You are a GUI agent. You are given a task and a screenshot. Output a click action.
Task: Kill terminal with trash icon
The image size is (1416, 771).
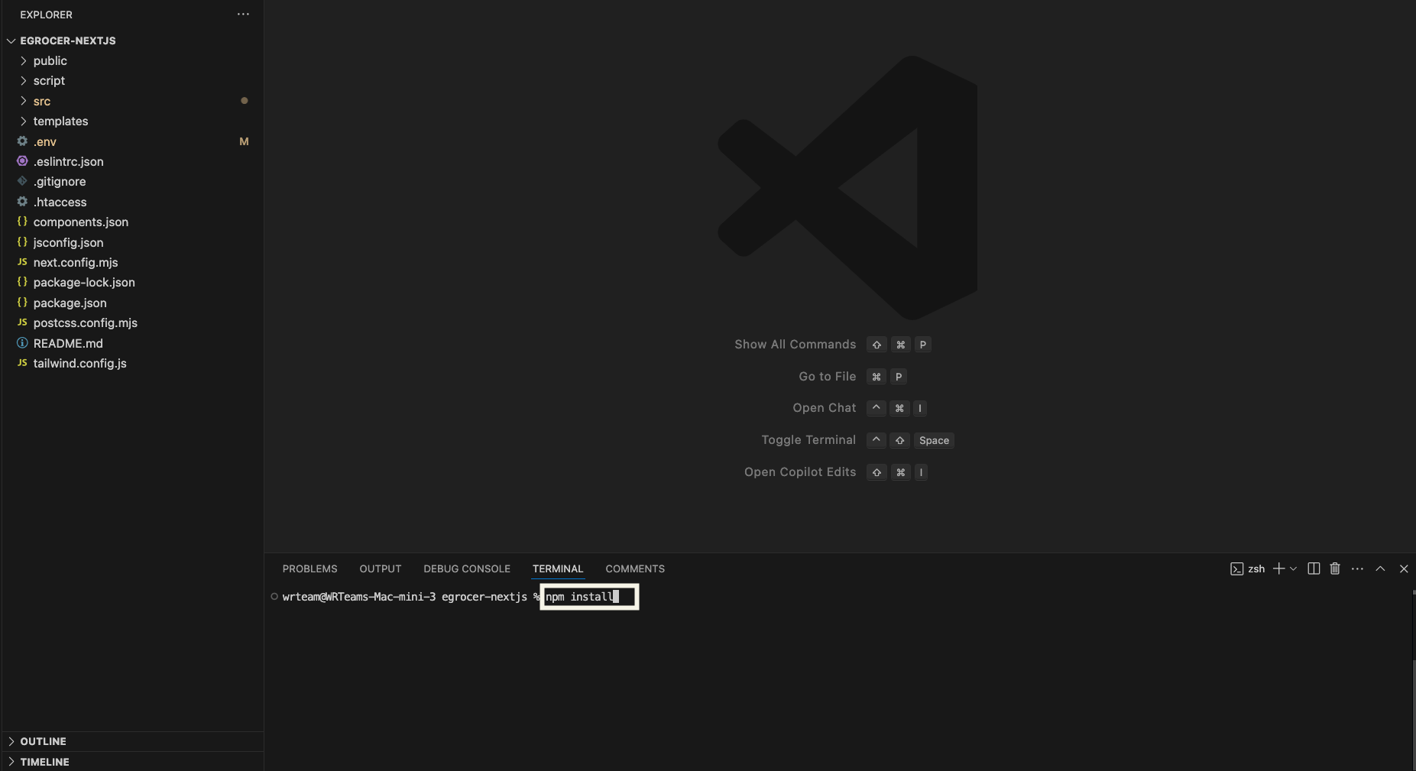tap(1335, 569)
